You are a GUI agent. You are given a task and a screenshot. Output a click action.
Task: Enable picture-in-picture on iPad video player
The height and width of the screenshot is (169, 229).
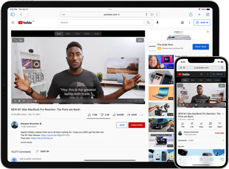21,40
